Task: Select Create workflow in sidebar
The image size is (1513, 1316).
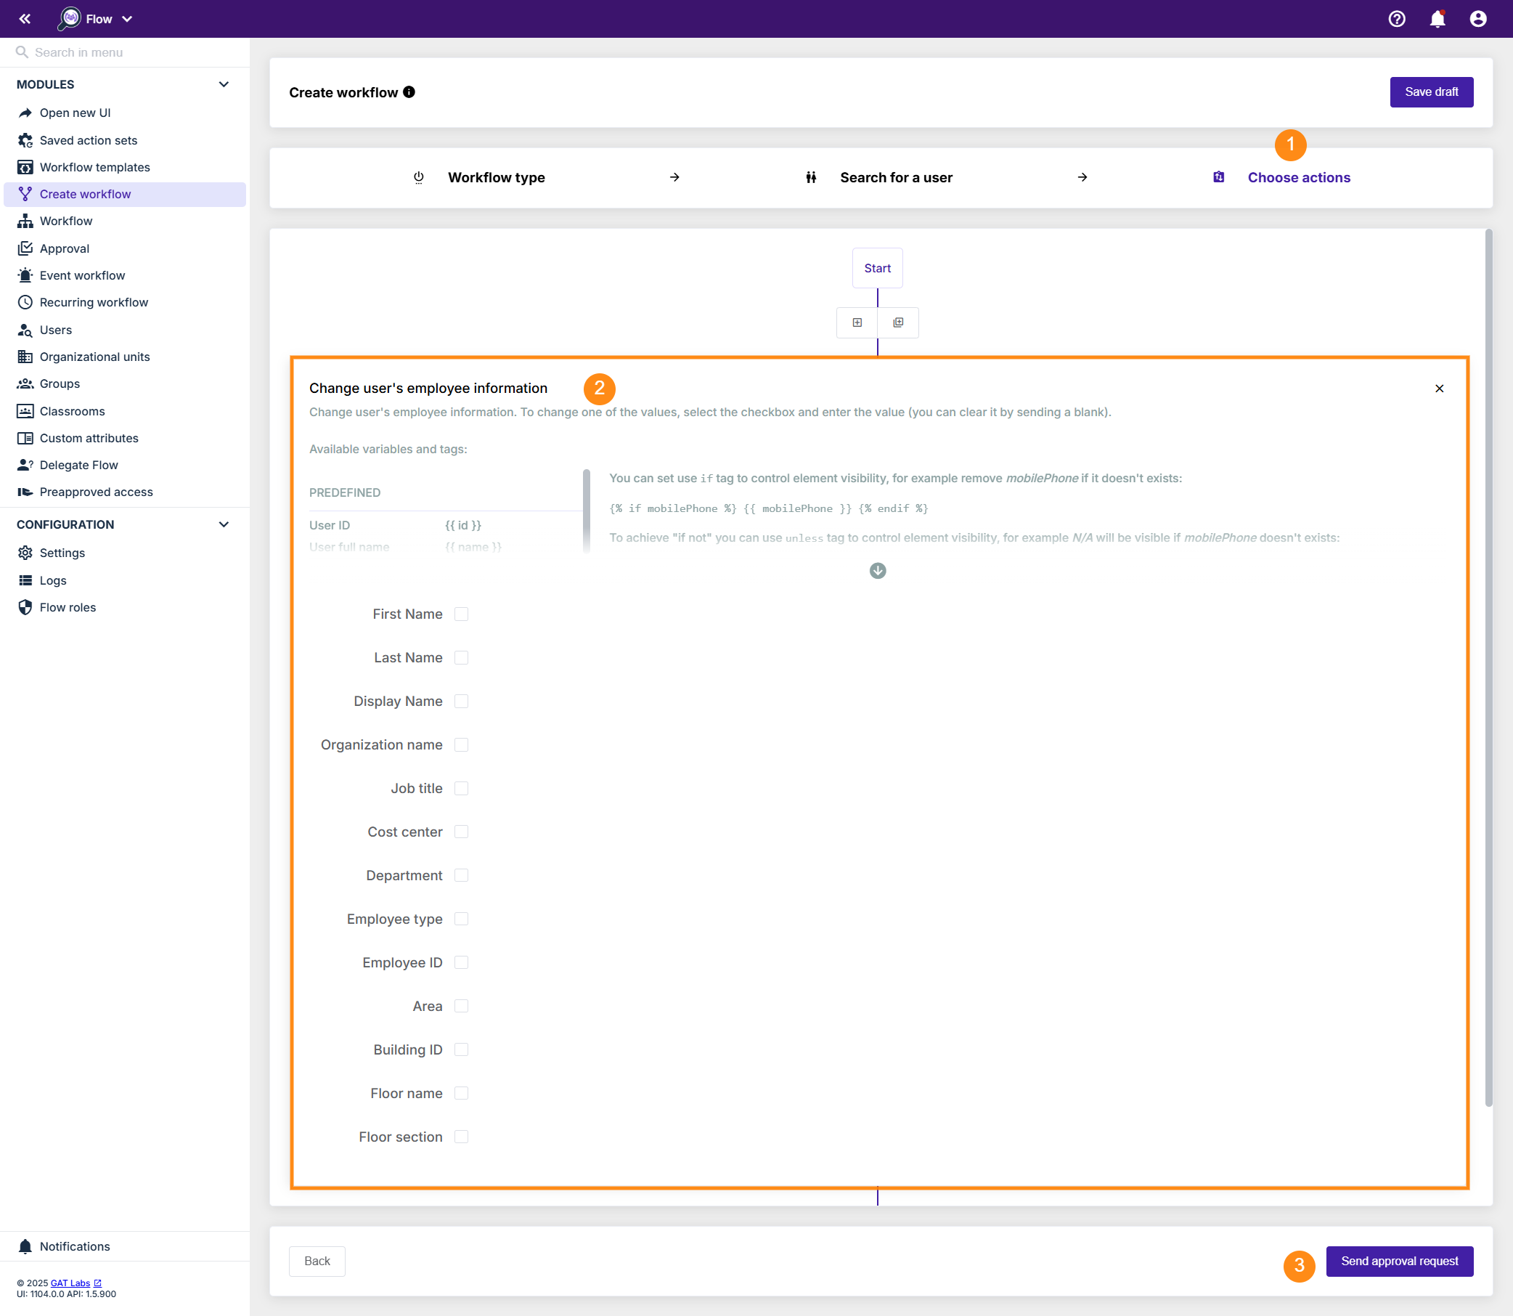Action: coord(125,194)
